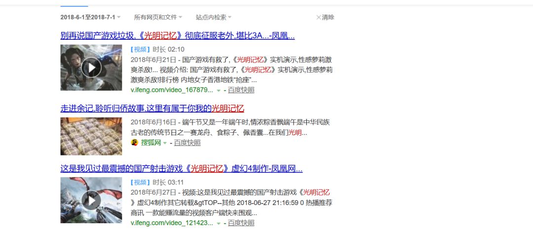Open the 别再说国产游戏垃圾 result title link
Viewport: 533px width, 234px height.
[178, 36]
